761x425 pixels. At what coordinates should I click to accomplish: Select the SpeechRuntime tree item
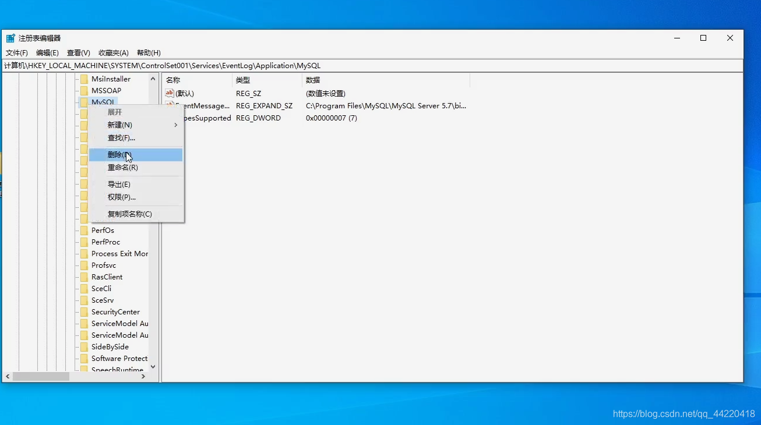point(117,370)
